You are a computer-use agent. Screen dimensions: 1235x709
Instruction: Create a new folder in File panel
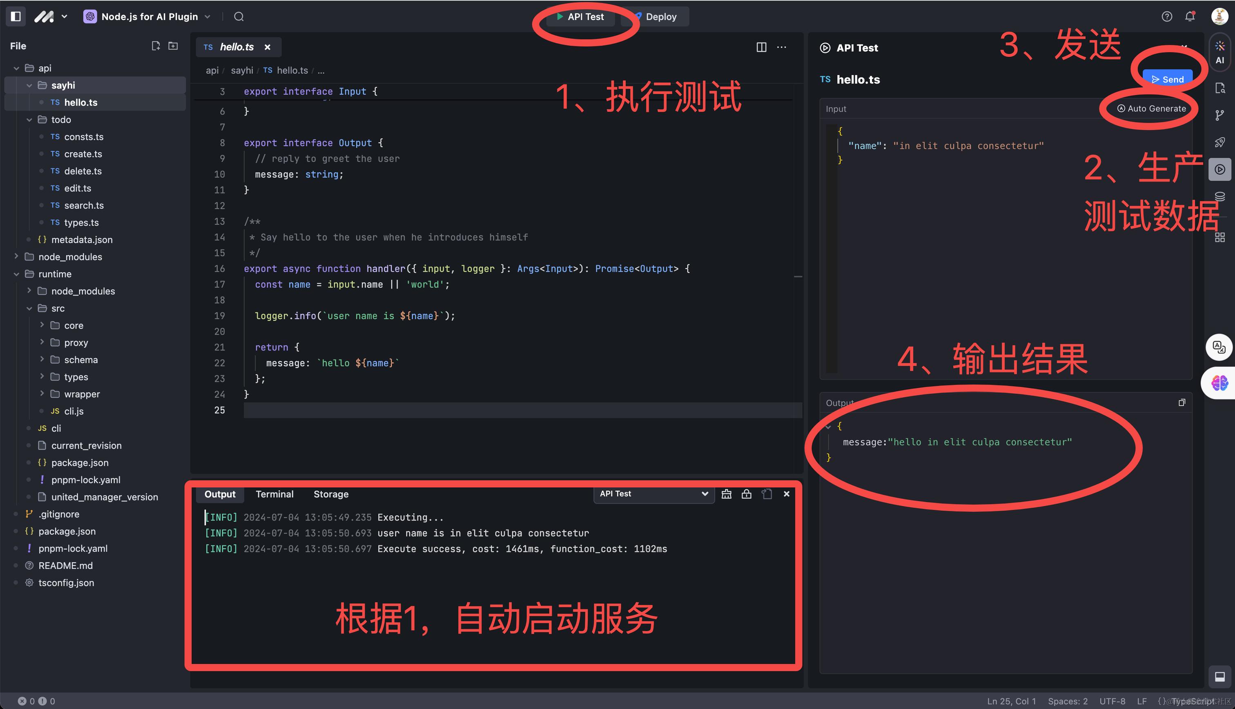(173, 46)
